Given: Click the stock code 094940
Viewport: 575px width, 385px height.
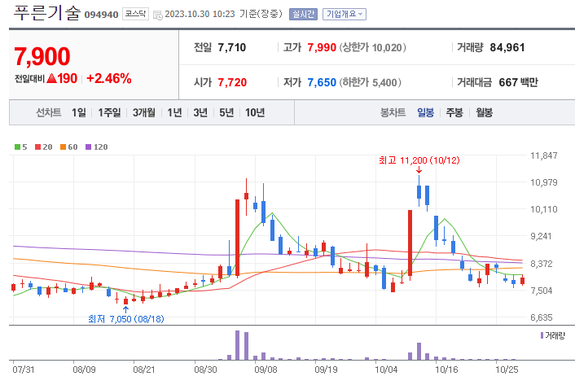Looking at the screenshot, I should [101, 15].
